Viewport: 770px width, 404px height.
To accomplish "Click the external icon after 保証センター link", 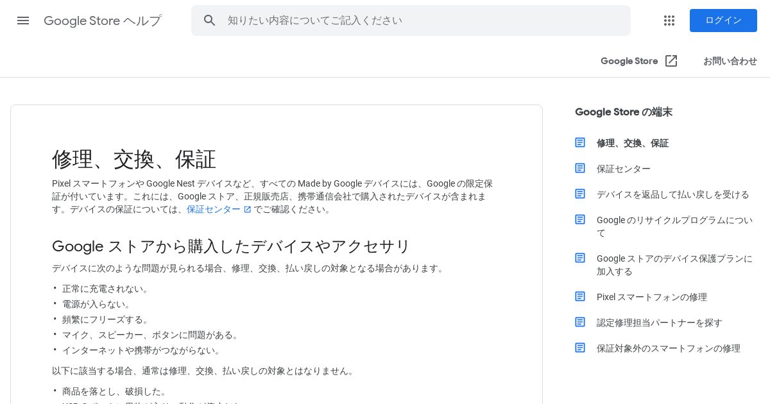I will 248,210.
